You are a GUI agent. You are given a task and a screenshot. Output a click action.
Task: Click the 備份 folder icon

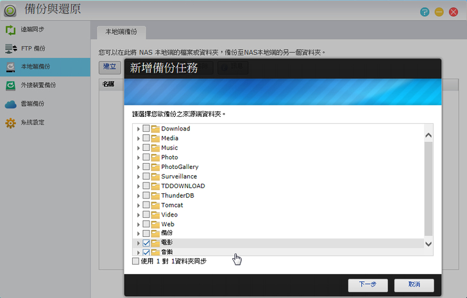pos(155,234)
